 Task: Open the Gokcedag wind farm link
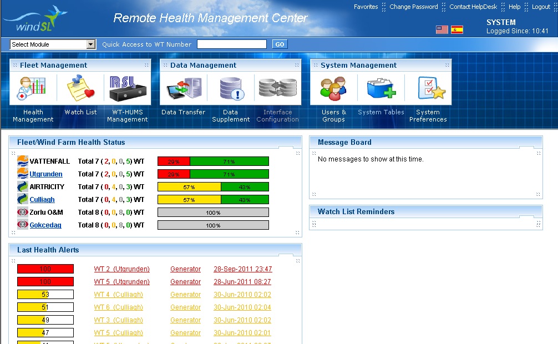[x=45, y=225]
